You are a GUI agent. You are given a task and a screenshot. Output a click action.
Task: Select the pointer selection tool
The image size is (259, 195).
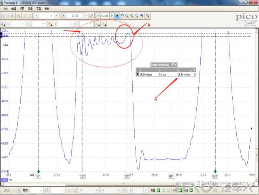pyautogui.click(x=117, y=16)
